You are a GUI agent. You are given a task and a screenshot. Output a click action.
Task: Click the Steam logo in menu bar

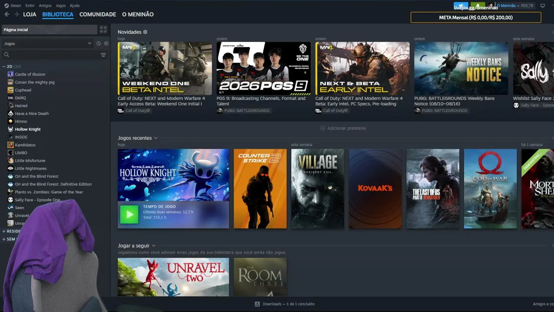[6, 6]
